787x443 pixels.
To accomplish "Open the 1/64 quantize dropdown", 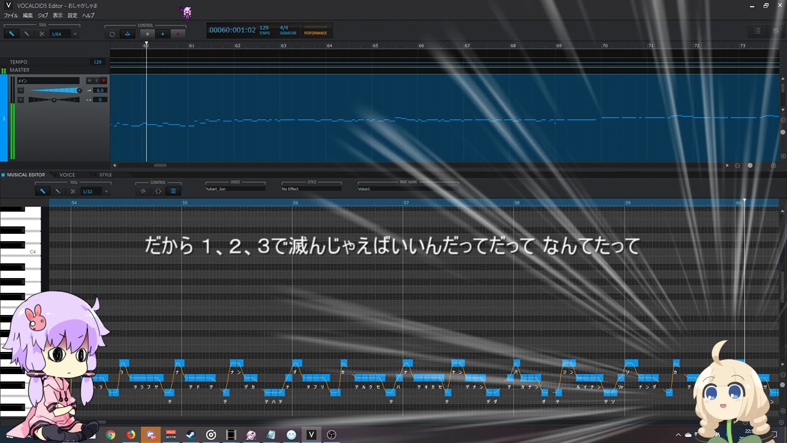I will tap(64, 34).
